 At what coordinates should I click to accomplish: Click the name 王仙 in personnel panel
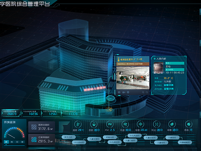[168, 67]
